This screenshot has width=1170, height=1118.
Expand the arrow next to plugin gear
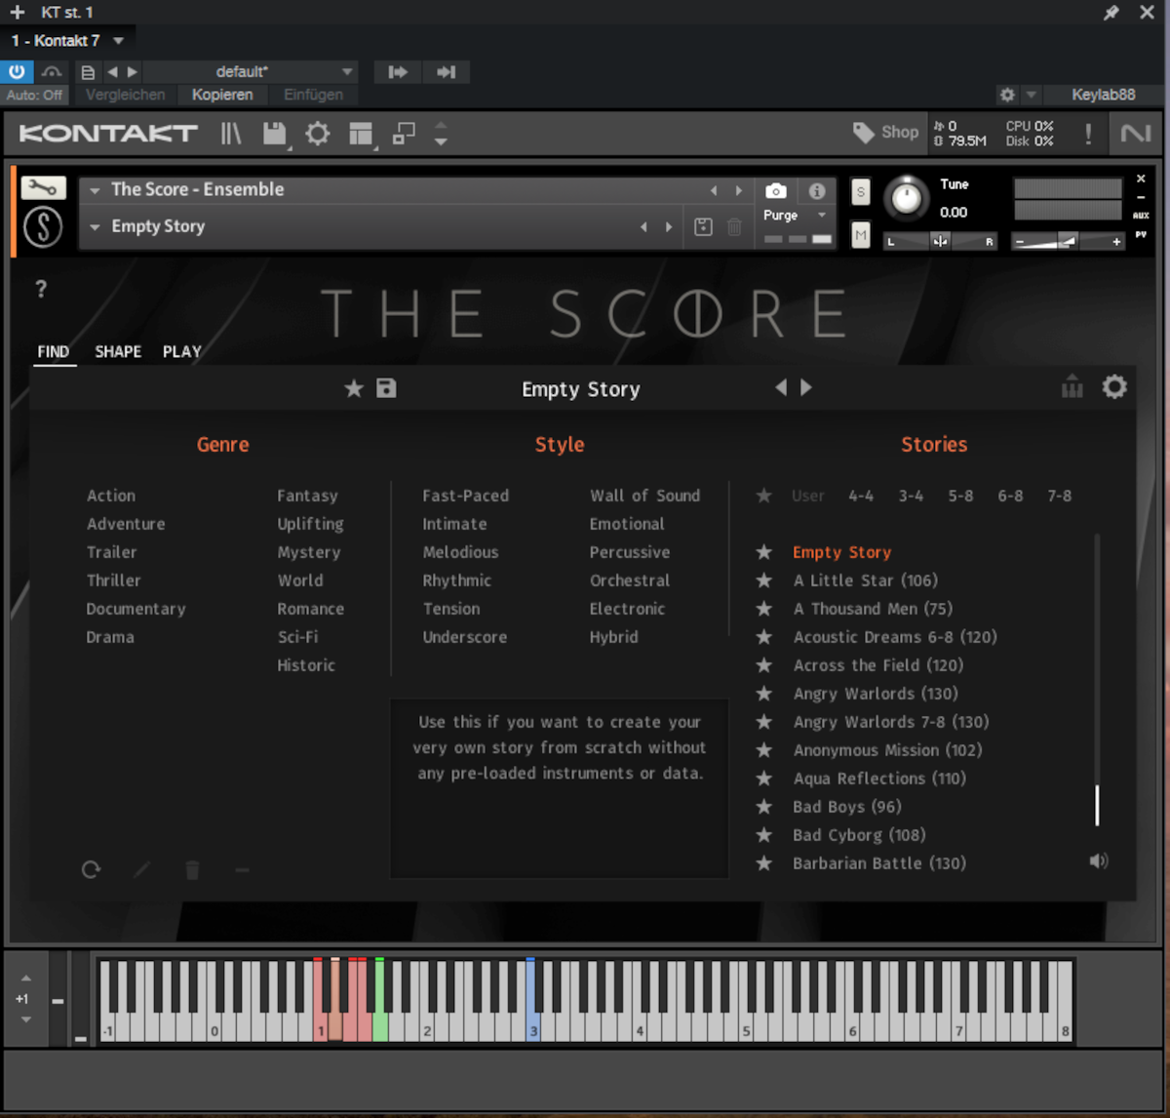[x=1032, y=95]
